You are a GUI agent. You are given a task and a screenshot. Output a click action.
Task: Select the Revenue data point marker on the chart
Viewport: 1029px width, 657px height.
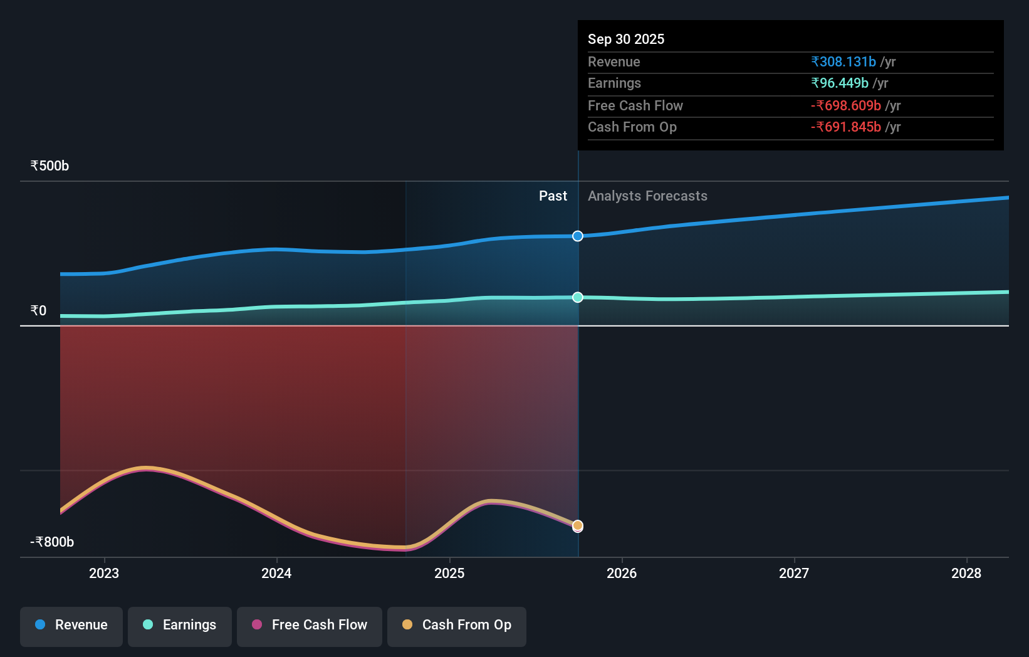577,236
